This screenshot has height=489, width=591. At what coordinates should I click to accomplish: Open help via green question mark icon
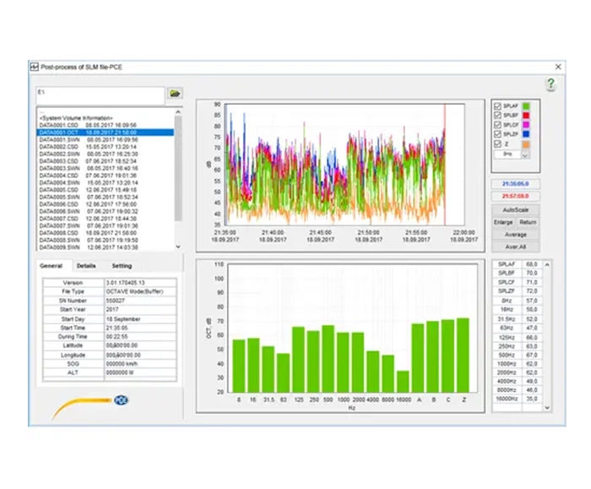coord(550,84)
